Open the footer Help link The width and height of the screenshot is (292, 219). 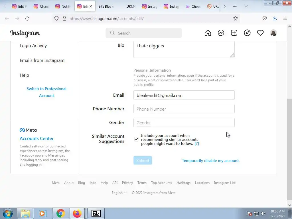click(104, 183)
